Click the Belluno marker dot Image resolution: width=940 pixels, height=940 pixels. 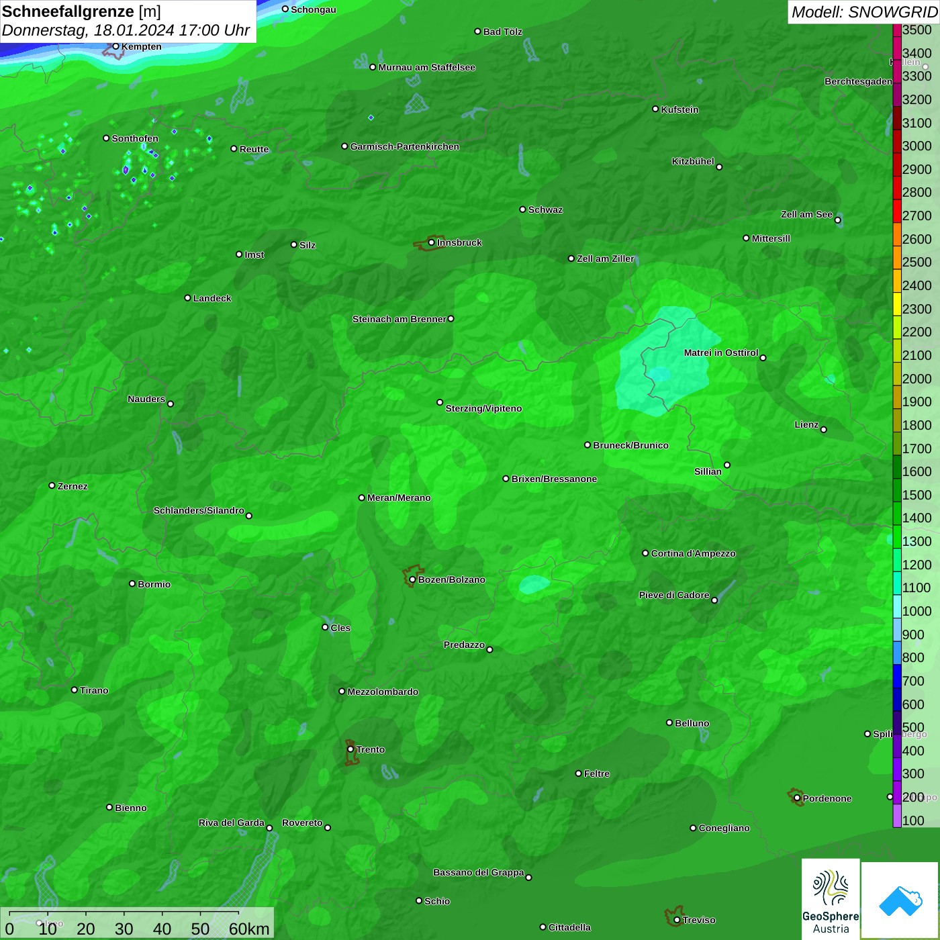(669, 722)
